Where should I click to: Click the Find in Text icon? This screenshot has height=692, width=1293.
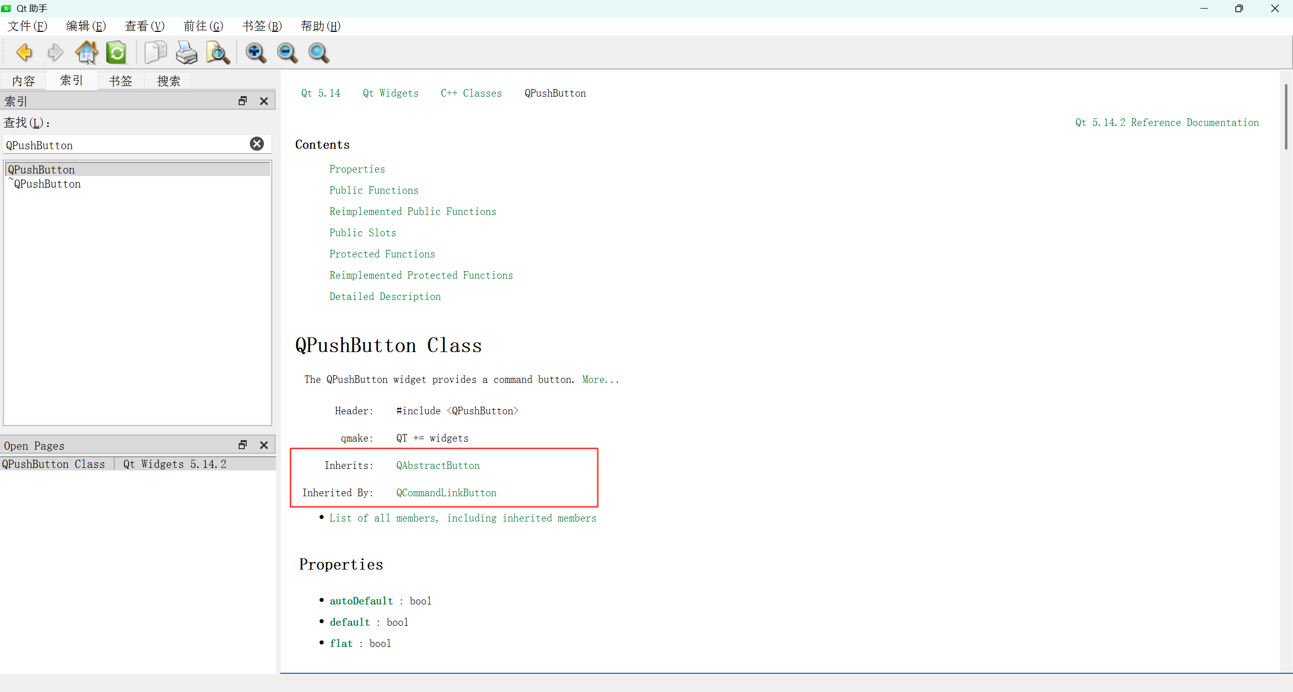218,53
